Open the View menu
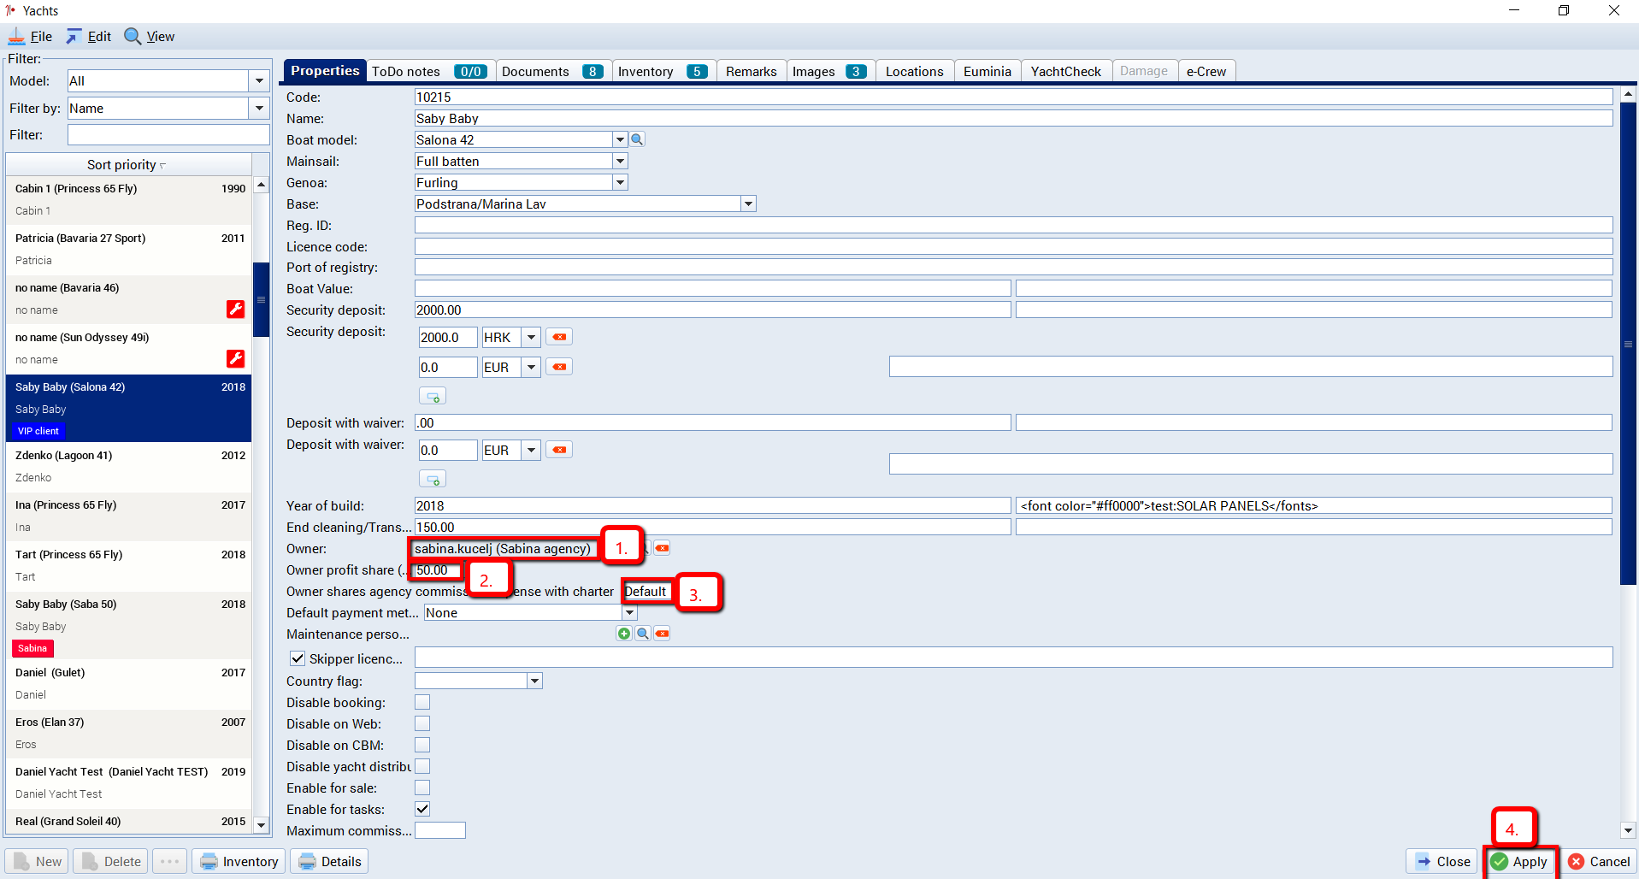Viewport: 1639px width, 879px height. [150, 37]
